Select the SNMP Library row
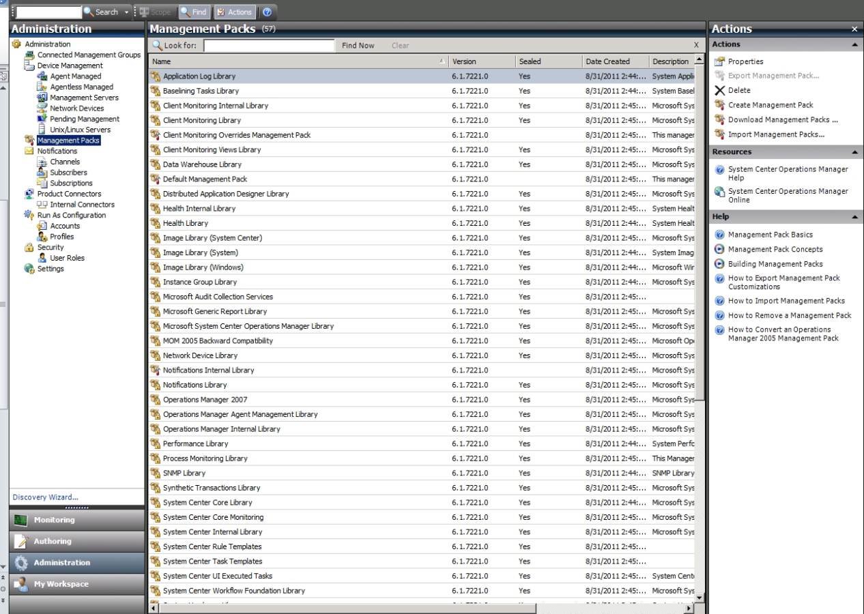The width and height of the screenshot is (864, 614). 421,473
